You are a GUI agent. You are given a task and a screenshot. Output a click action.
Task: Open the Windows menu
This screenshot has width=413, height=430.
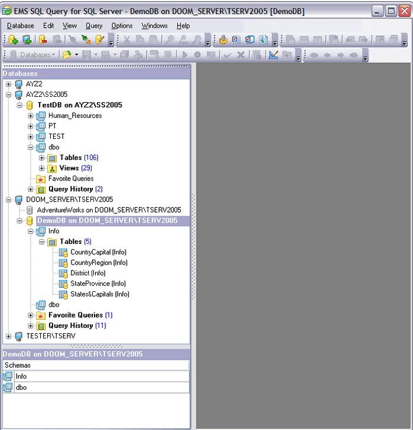154,26
